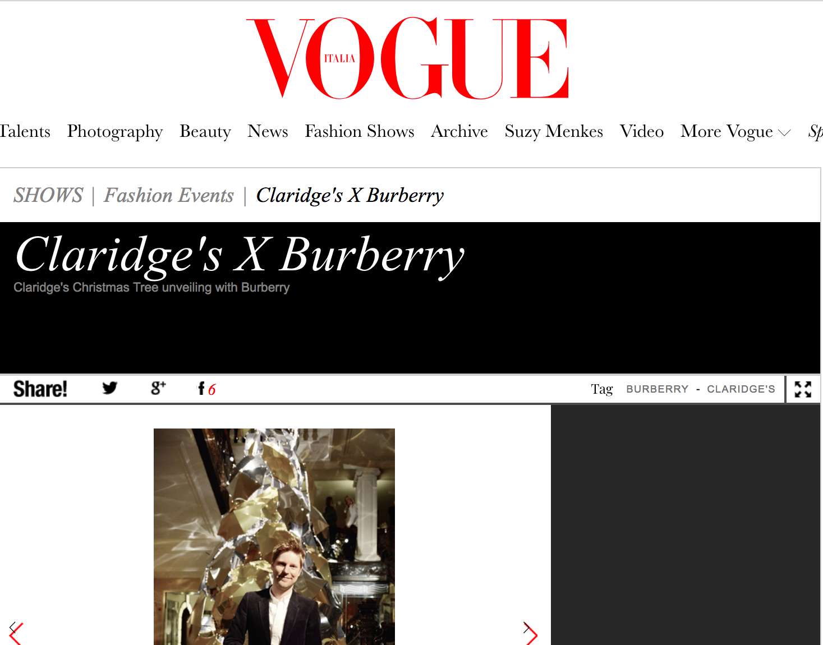The height and width of the screenshot is (645, 823).
Task: Click the Vogue Italia logo
Action: click(408, 58)
